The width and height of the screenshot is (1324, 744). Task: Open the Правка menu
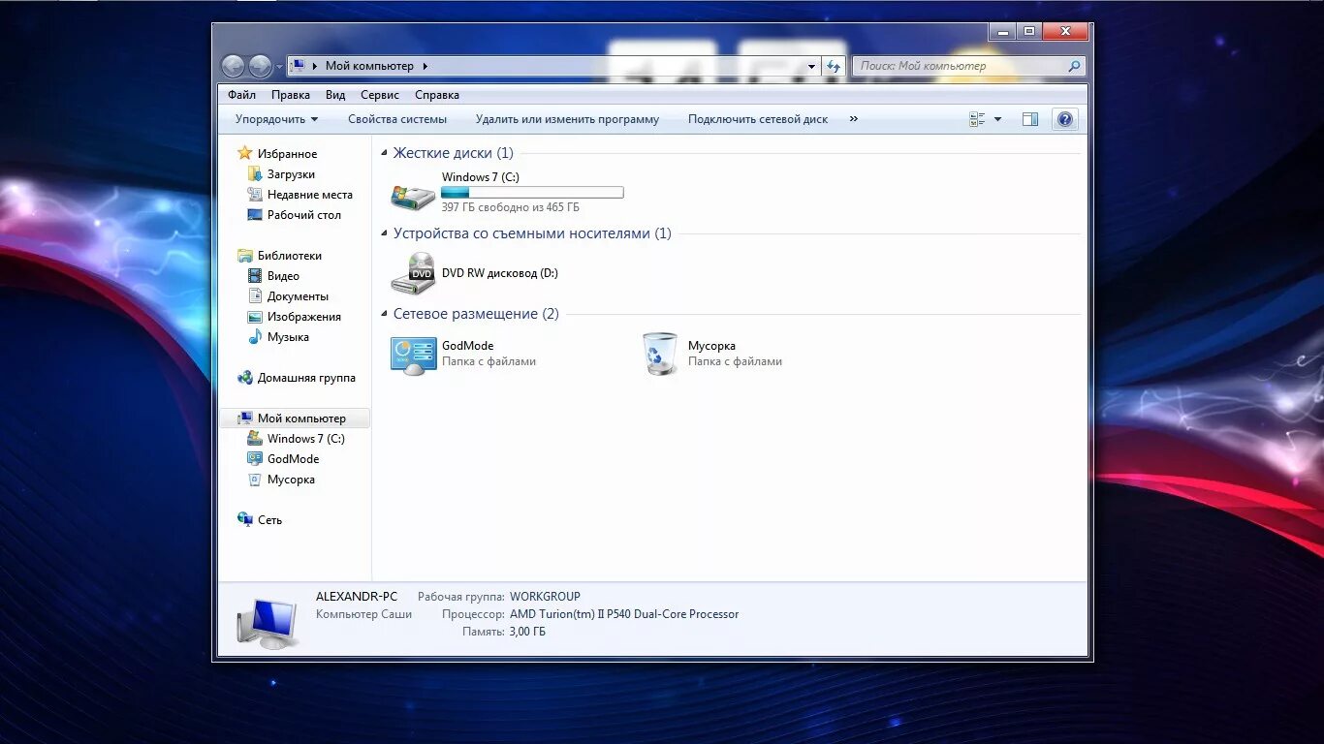291,95
